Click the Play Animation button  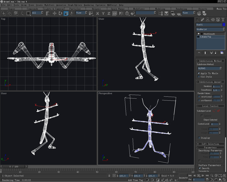click(x=199, y=175)
